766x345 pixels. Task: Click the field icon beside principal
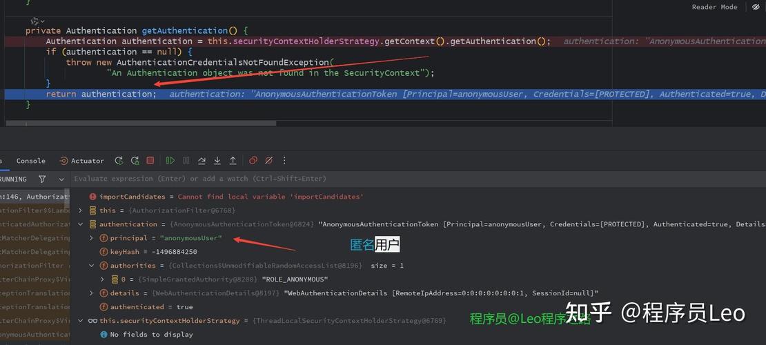click(x=104, y=238)
